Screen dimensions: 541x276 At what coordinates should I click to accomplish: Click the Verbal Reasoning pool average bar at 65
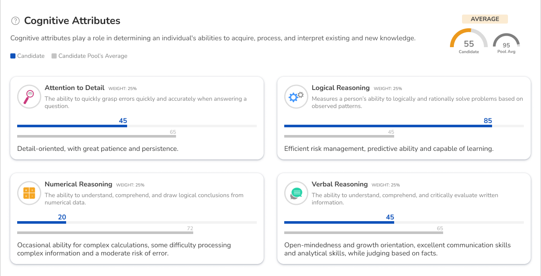pos(363,233)
